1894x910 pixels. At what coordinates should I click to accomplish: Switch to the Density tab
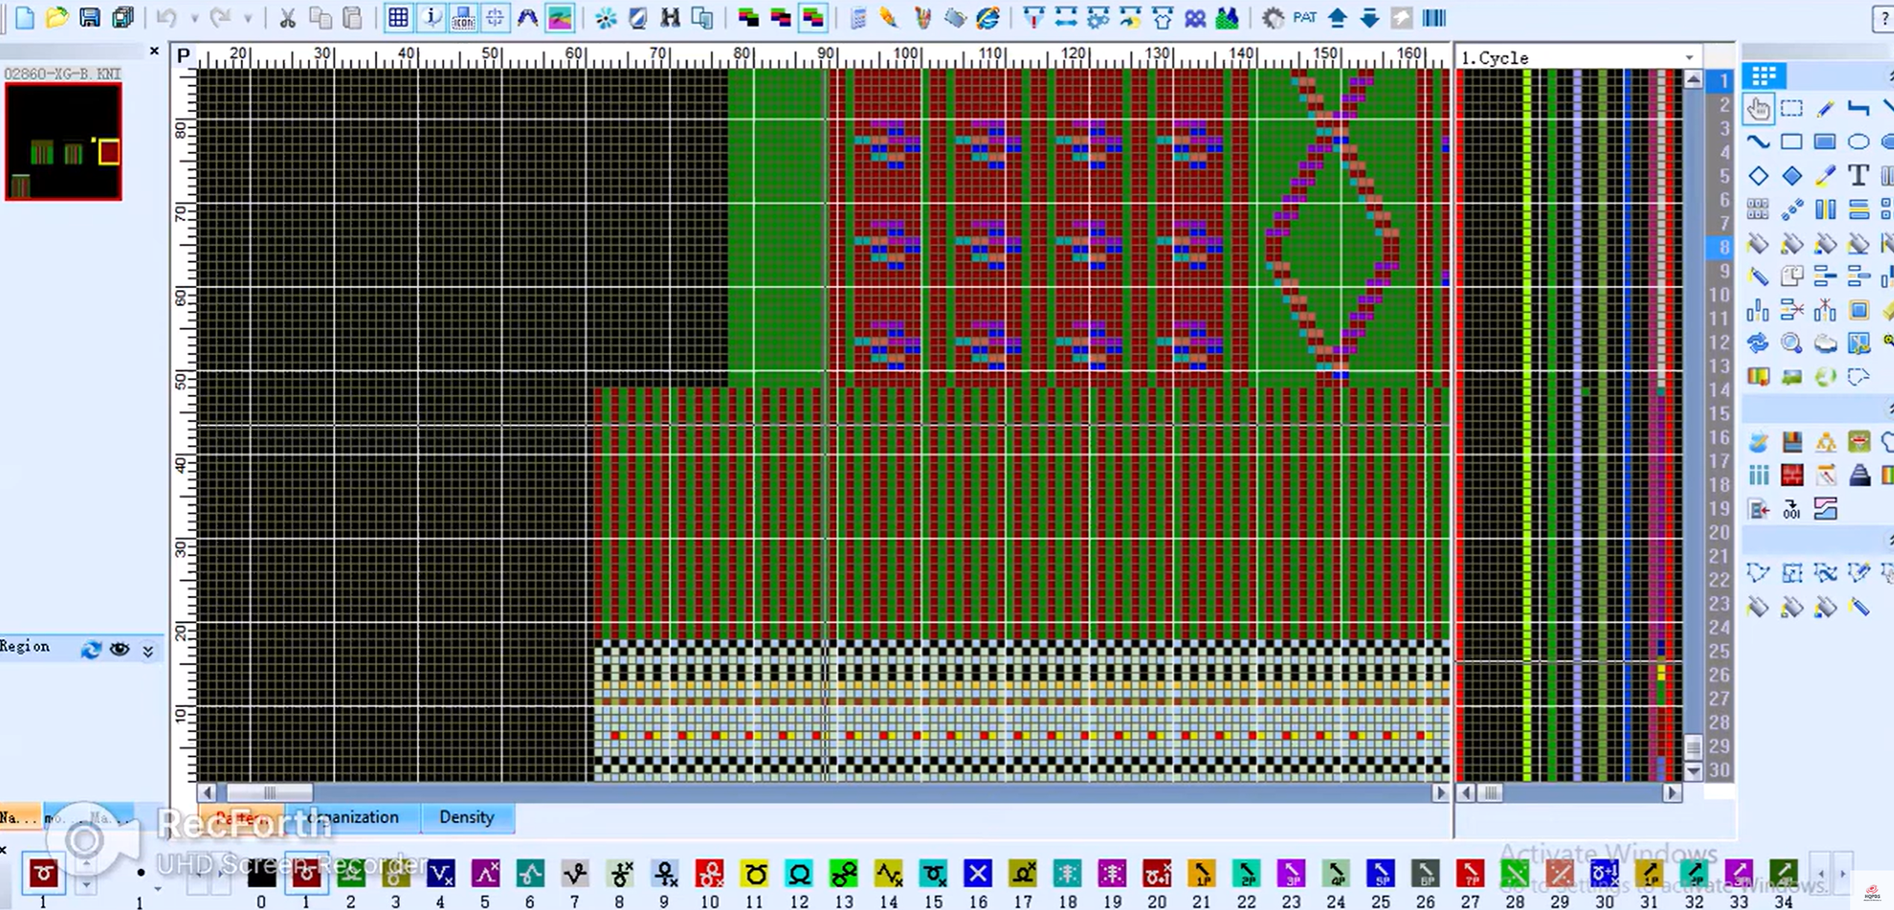point(466,817)
